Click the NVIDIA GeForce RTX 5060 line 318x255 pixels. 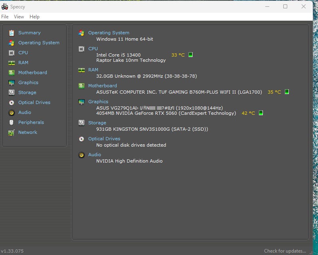click(x=166, y=113)
